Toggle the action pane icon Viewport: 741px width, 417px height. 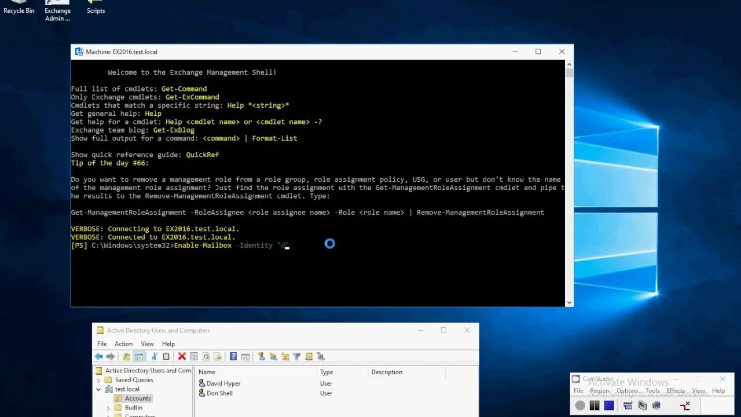[245, 357]
